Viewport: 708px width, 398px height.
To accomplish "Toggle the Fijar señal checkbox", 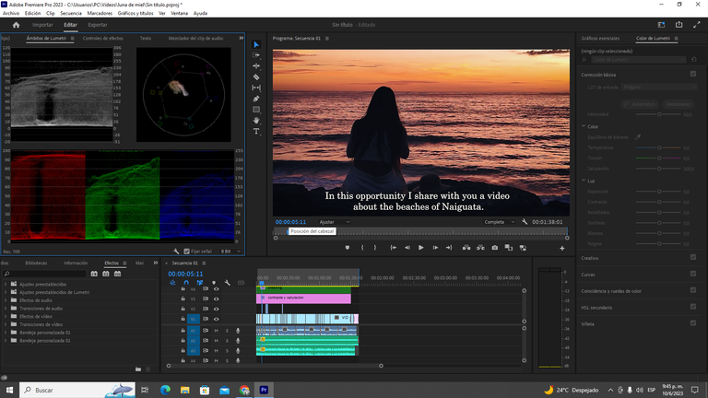I will tap(186, 252).
